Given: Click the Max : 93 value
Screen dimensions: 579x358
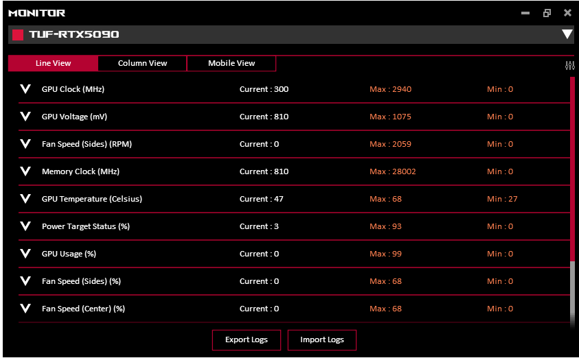Looking at the screenshot, I should click(x=385, y=226).
